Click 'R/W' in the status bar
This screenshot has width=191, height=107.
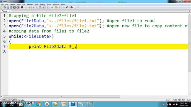tap(189, 100)
